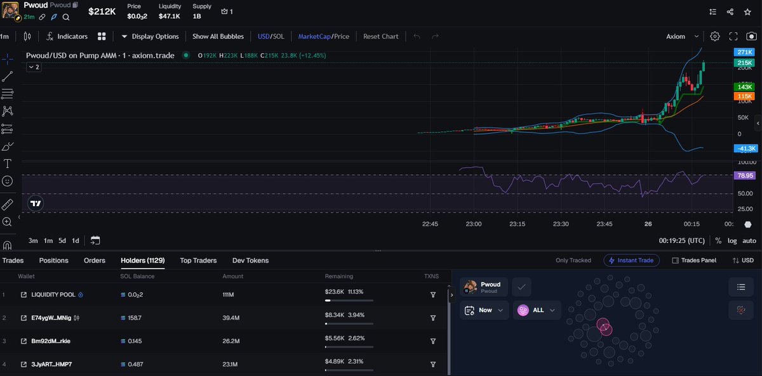Open chart settings gear
762x376 pixels.
(715, 36)
